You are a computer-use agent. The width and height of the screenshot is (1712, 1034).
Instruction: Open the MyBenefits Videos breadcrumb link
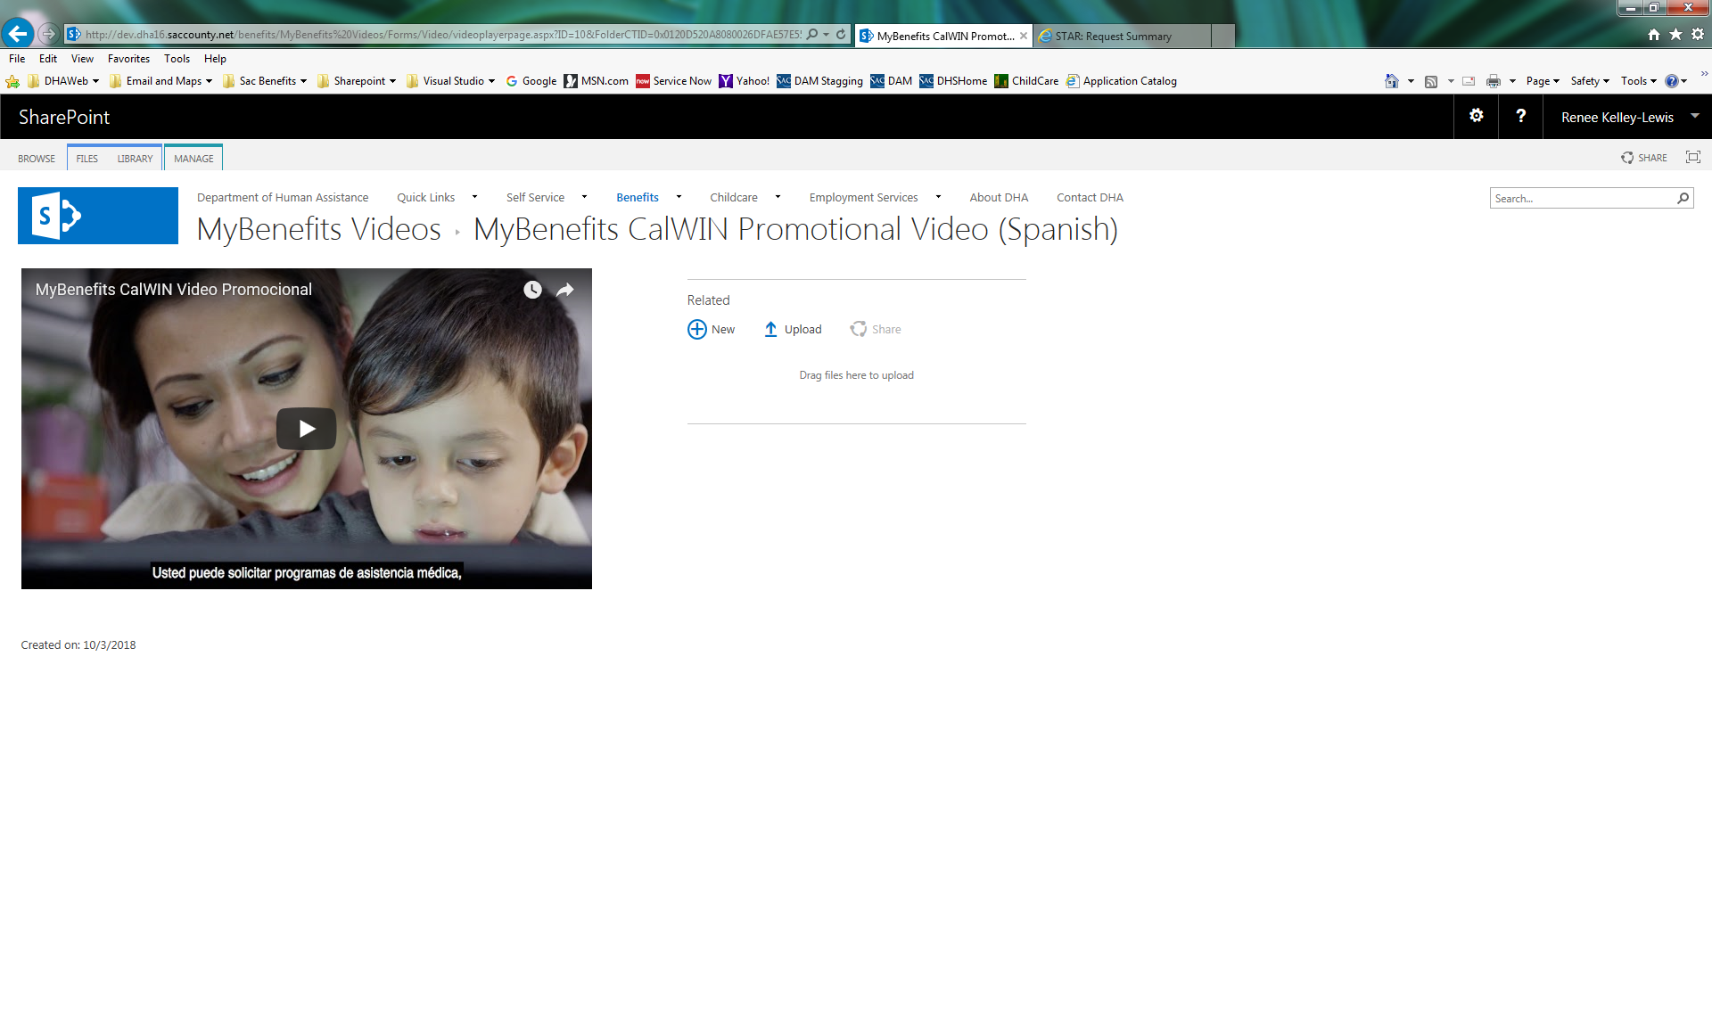[x=318, y=229]
